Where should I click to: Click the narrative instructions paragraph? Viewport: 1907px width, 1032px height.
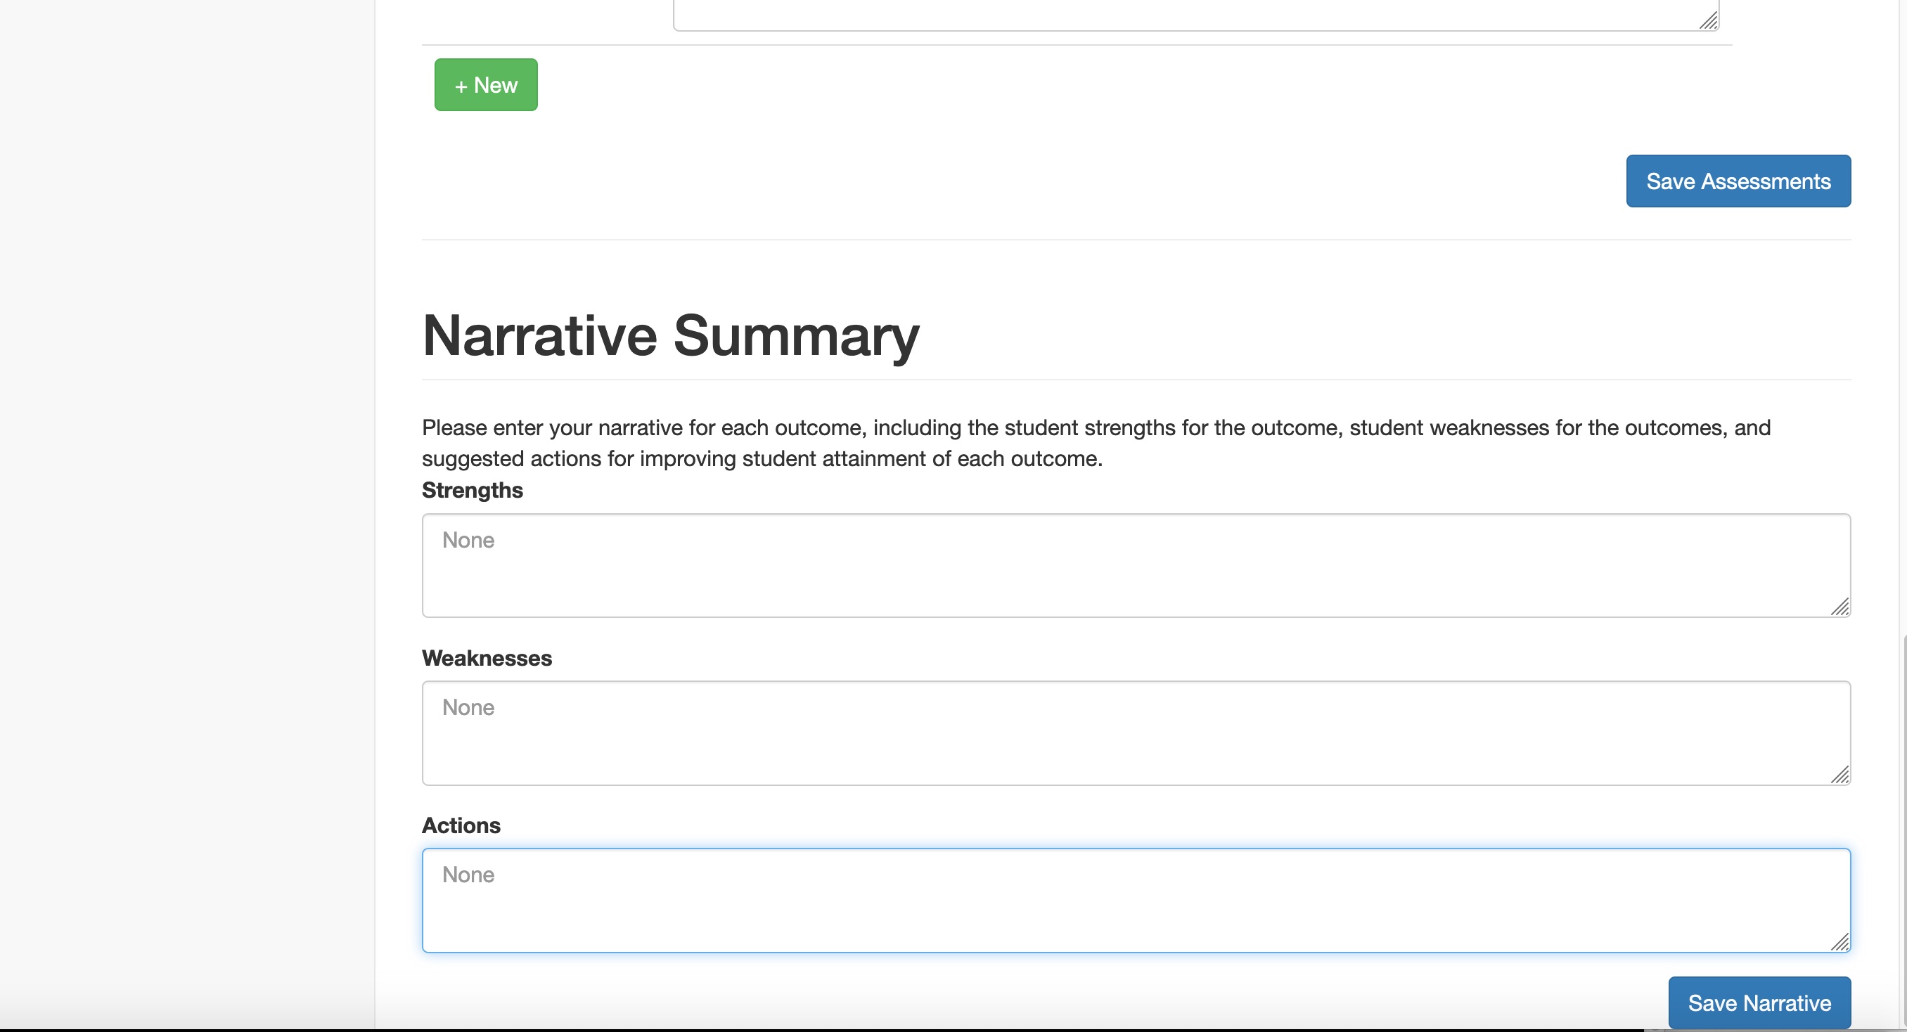click(x=1096, y=443)
